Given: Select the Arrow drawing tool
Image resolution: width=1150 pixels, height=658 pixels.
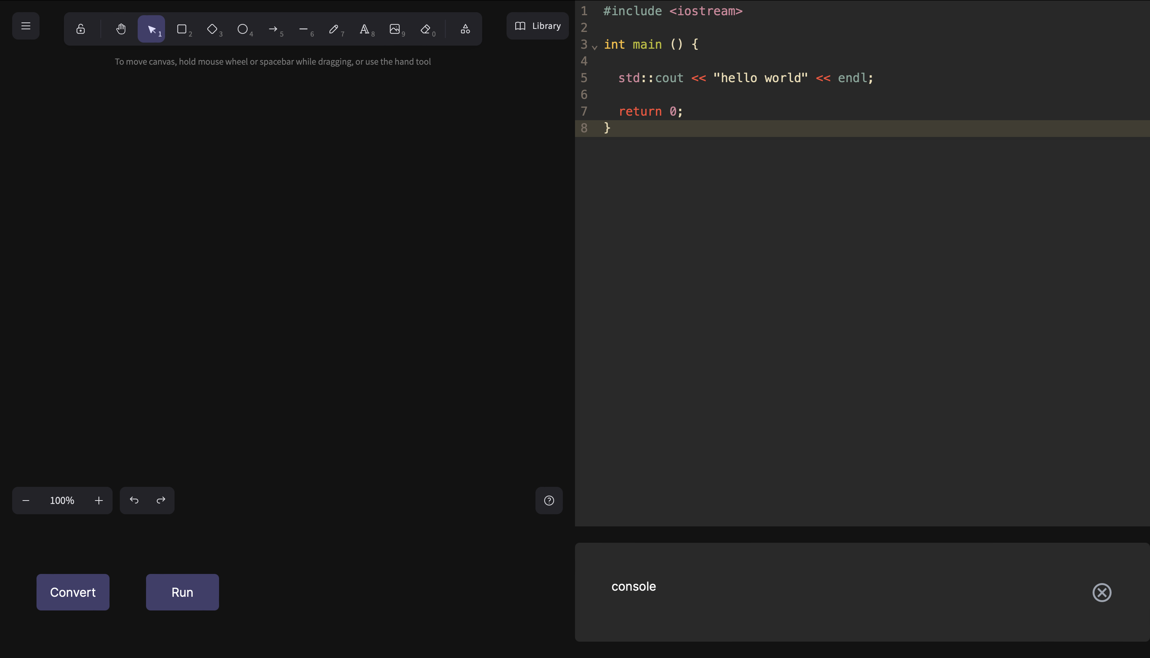Looking at the screenshot, I should click(273, 29).
